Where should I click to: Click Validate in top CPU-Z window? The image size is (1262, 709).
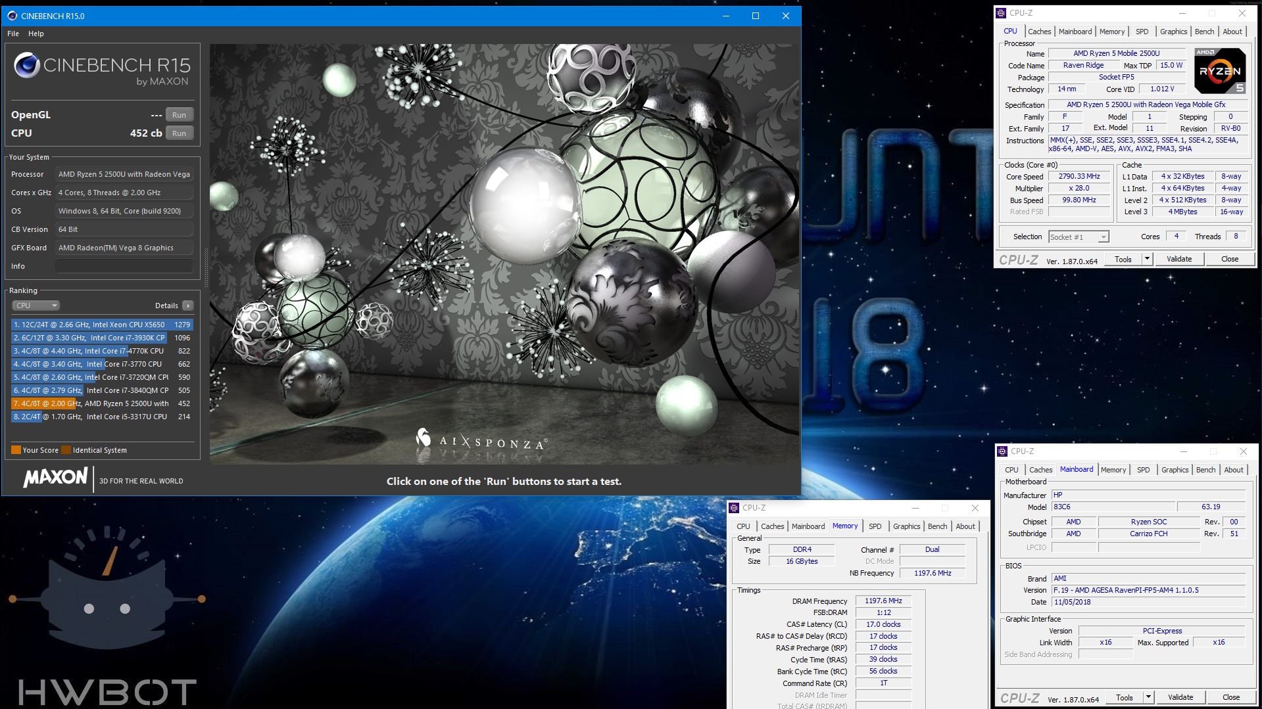pos(1179,259)
